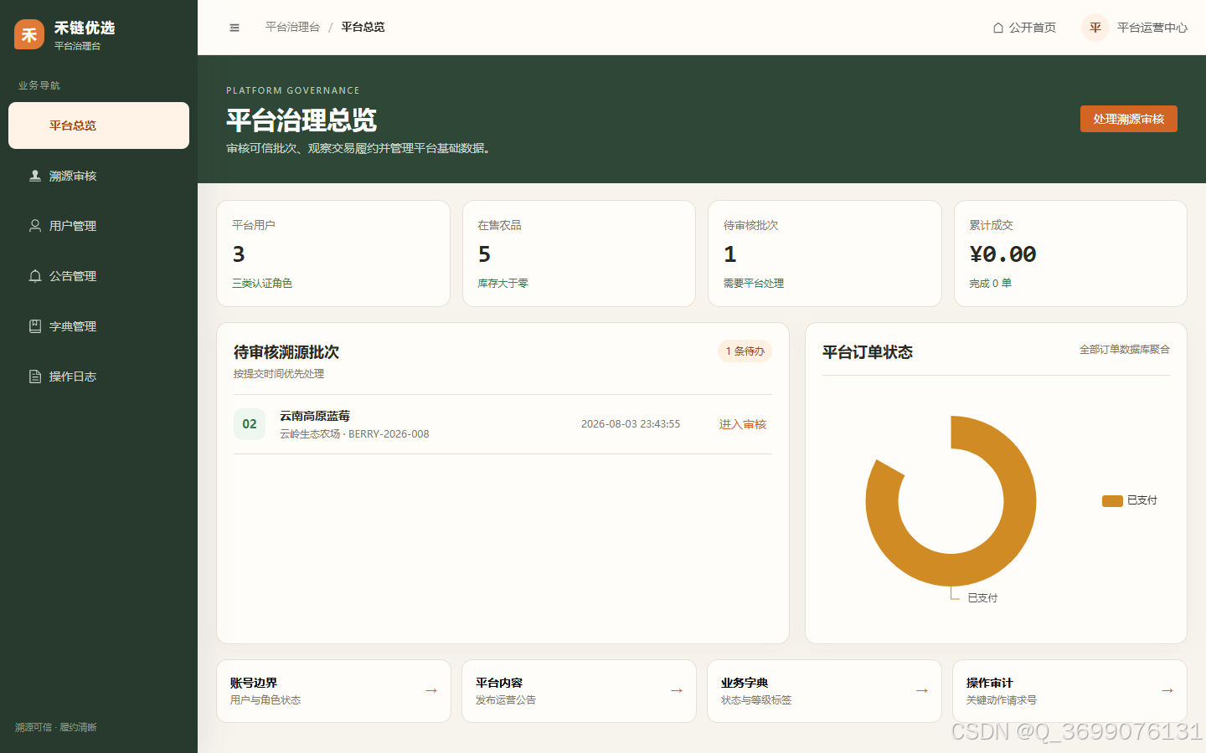Image resolution: width=1206 pixels, height=753 pixels.
Task: Toggle the 已支付 legend color swatch
Action: click(1112, 500)
